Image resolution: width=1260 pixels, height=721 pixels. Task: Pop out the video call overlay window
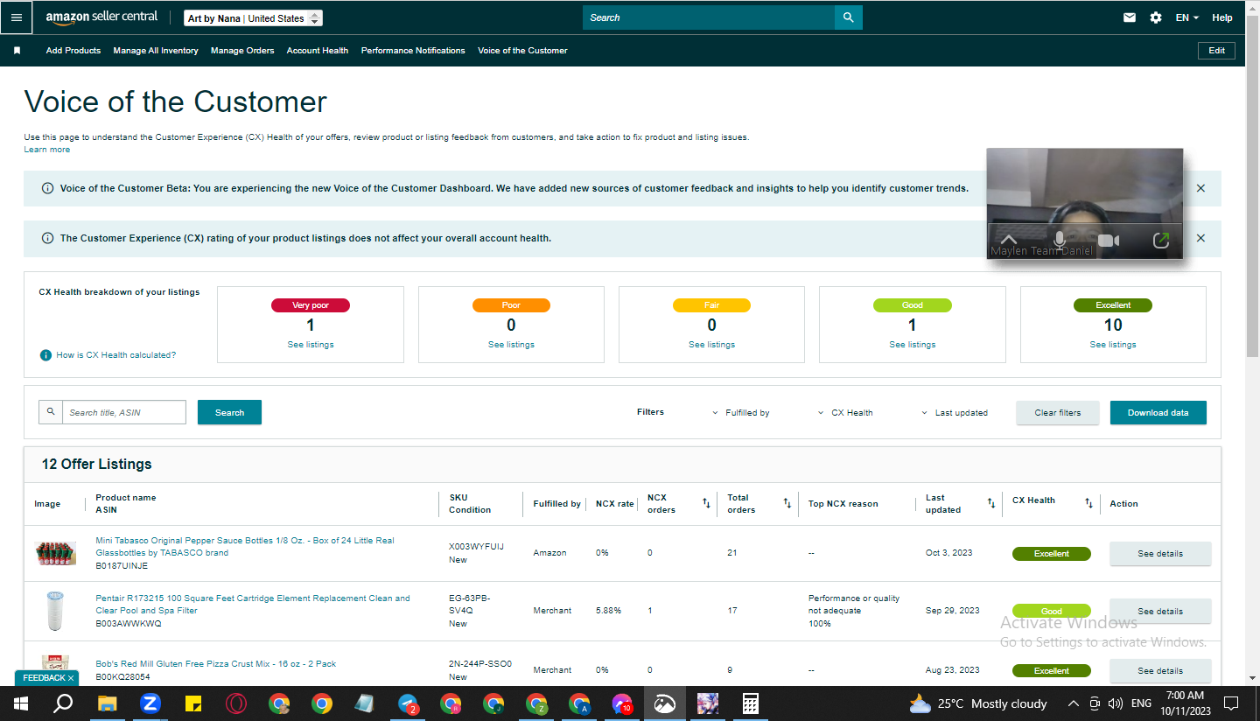(1161, 240)
